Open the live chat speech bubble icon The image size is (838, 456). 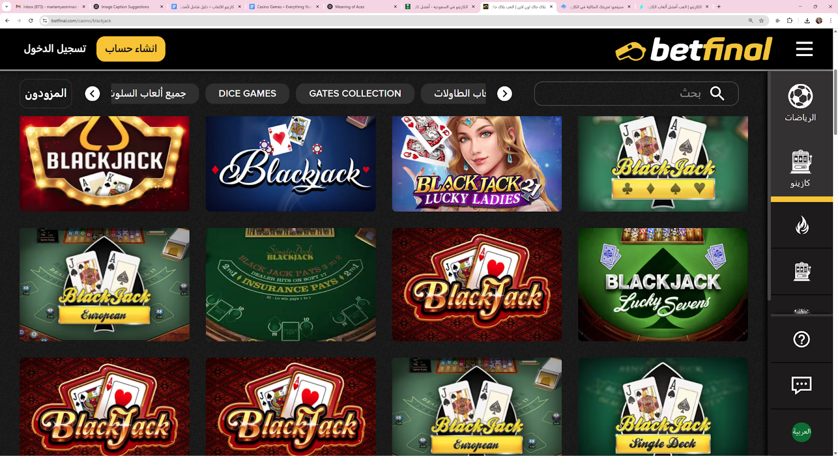tap(801, 385)
